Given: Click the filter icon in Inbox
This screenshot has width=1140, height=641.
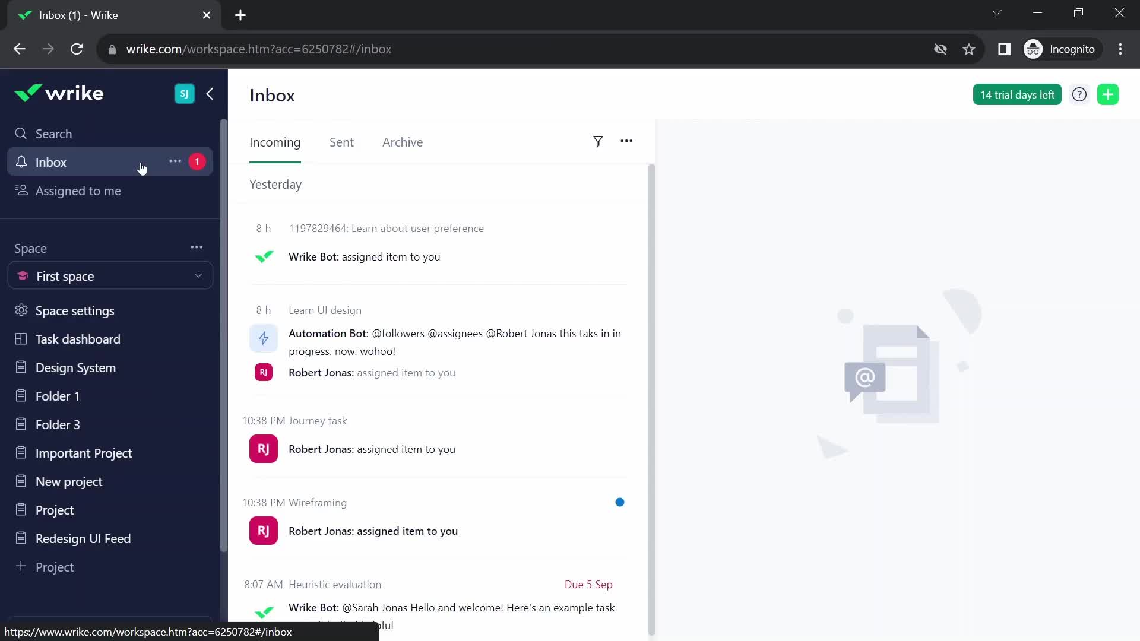Looking at the screenshot, I should [x=597, y=142].
